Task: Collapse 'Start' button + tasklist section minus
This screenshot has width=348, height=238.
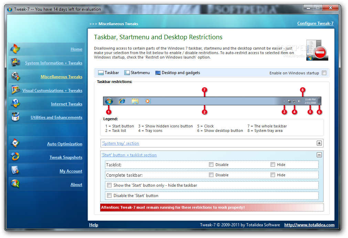Action: click(x=319, y=155)
